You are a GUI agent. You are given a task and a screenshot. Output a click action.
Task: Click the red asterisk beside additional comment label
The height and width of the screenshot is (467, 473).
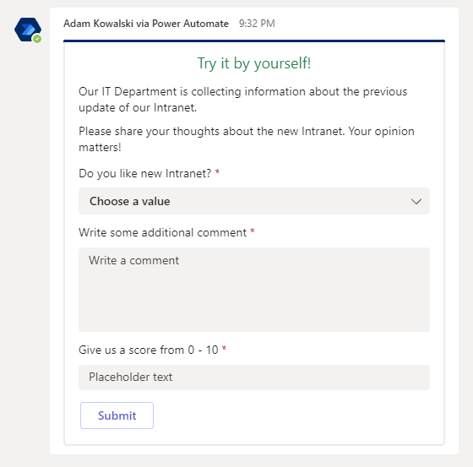pyautogui.click(x=253, y=231)
